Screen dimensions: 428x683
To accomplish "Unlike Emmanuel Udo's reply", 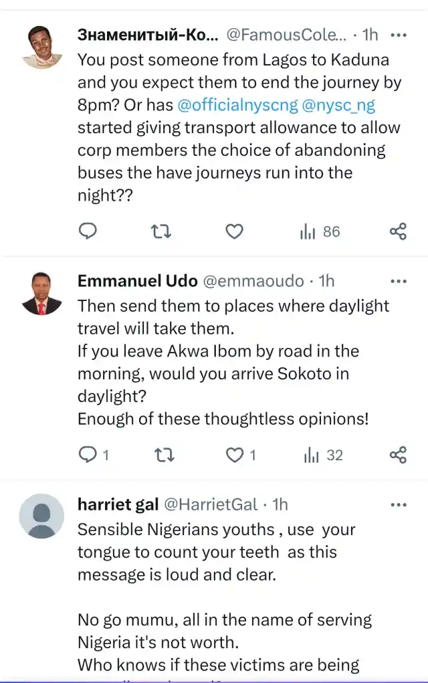I will (x=234, y=454).
